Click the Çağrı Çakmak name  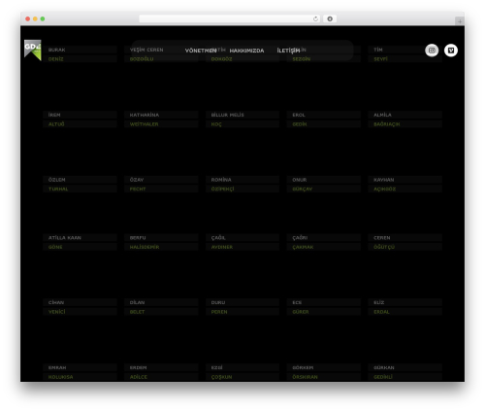click(x=324, y=242)
